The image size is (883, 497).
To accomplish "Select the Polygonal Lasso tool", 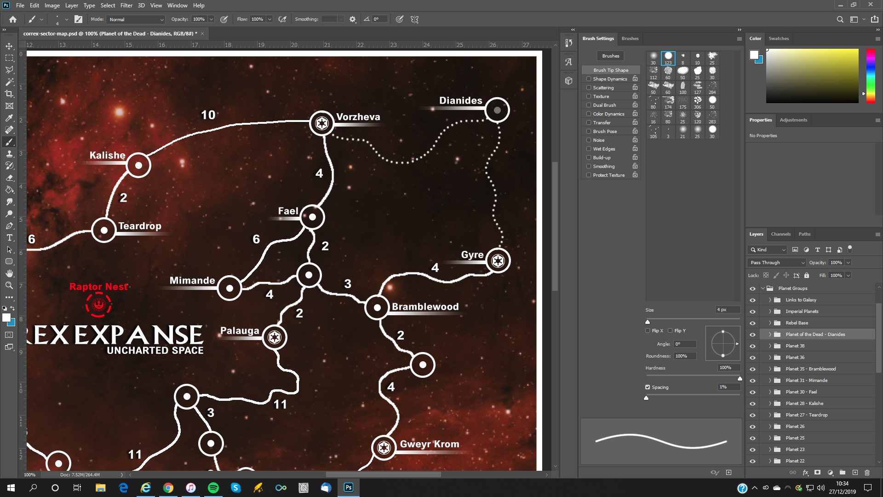I will pyautogui.click(x=9, y=70).
